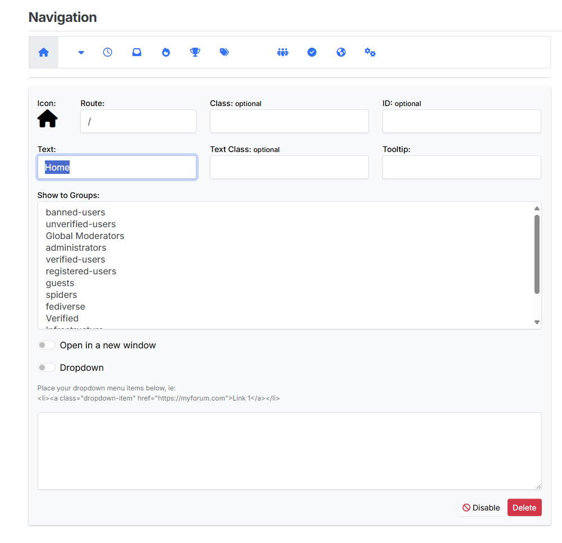The height and width of the screenshot is (543, 562).
Task: Change the large black house icon
Action: pyautogui.click(x=48, y=119)
